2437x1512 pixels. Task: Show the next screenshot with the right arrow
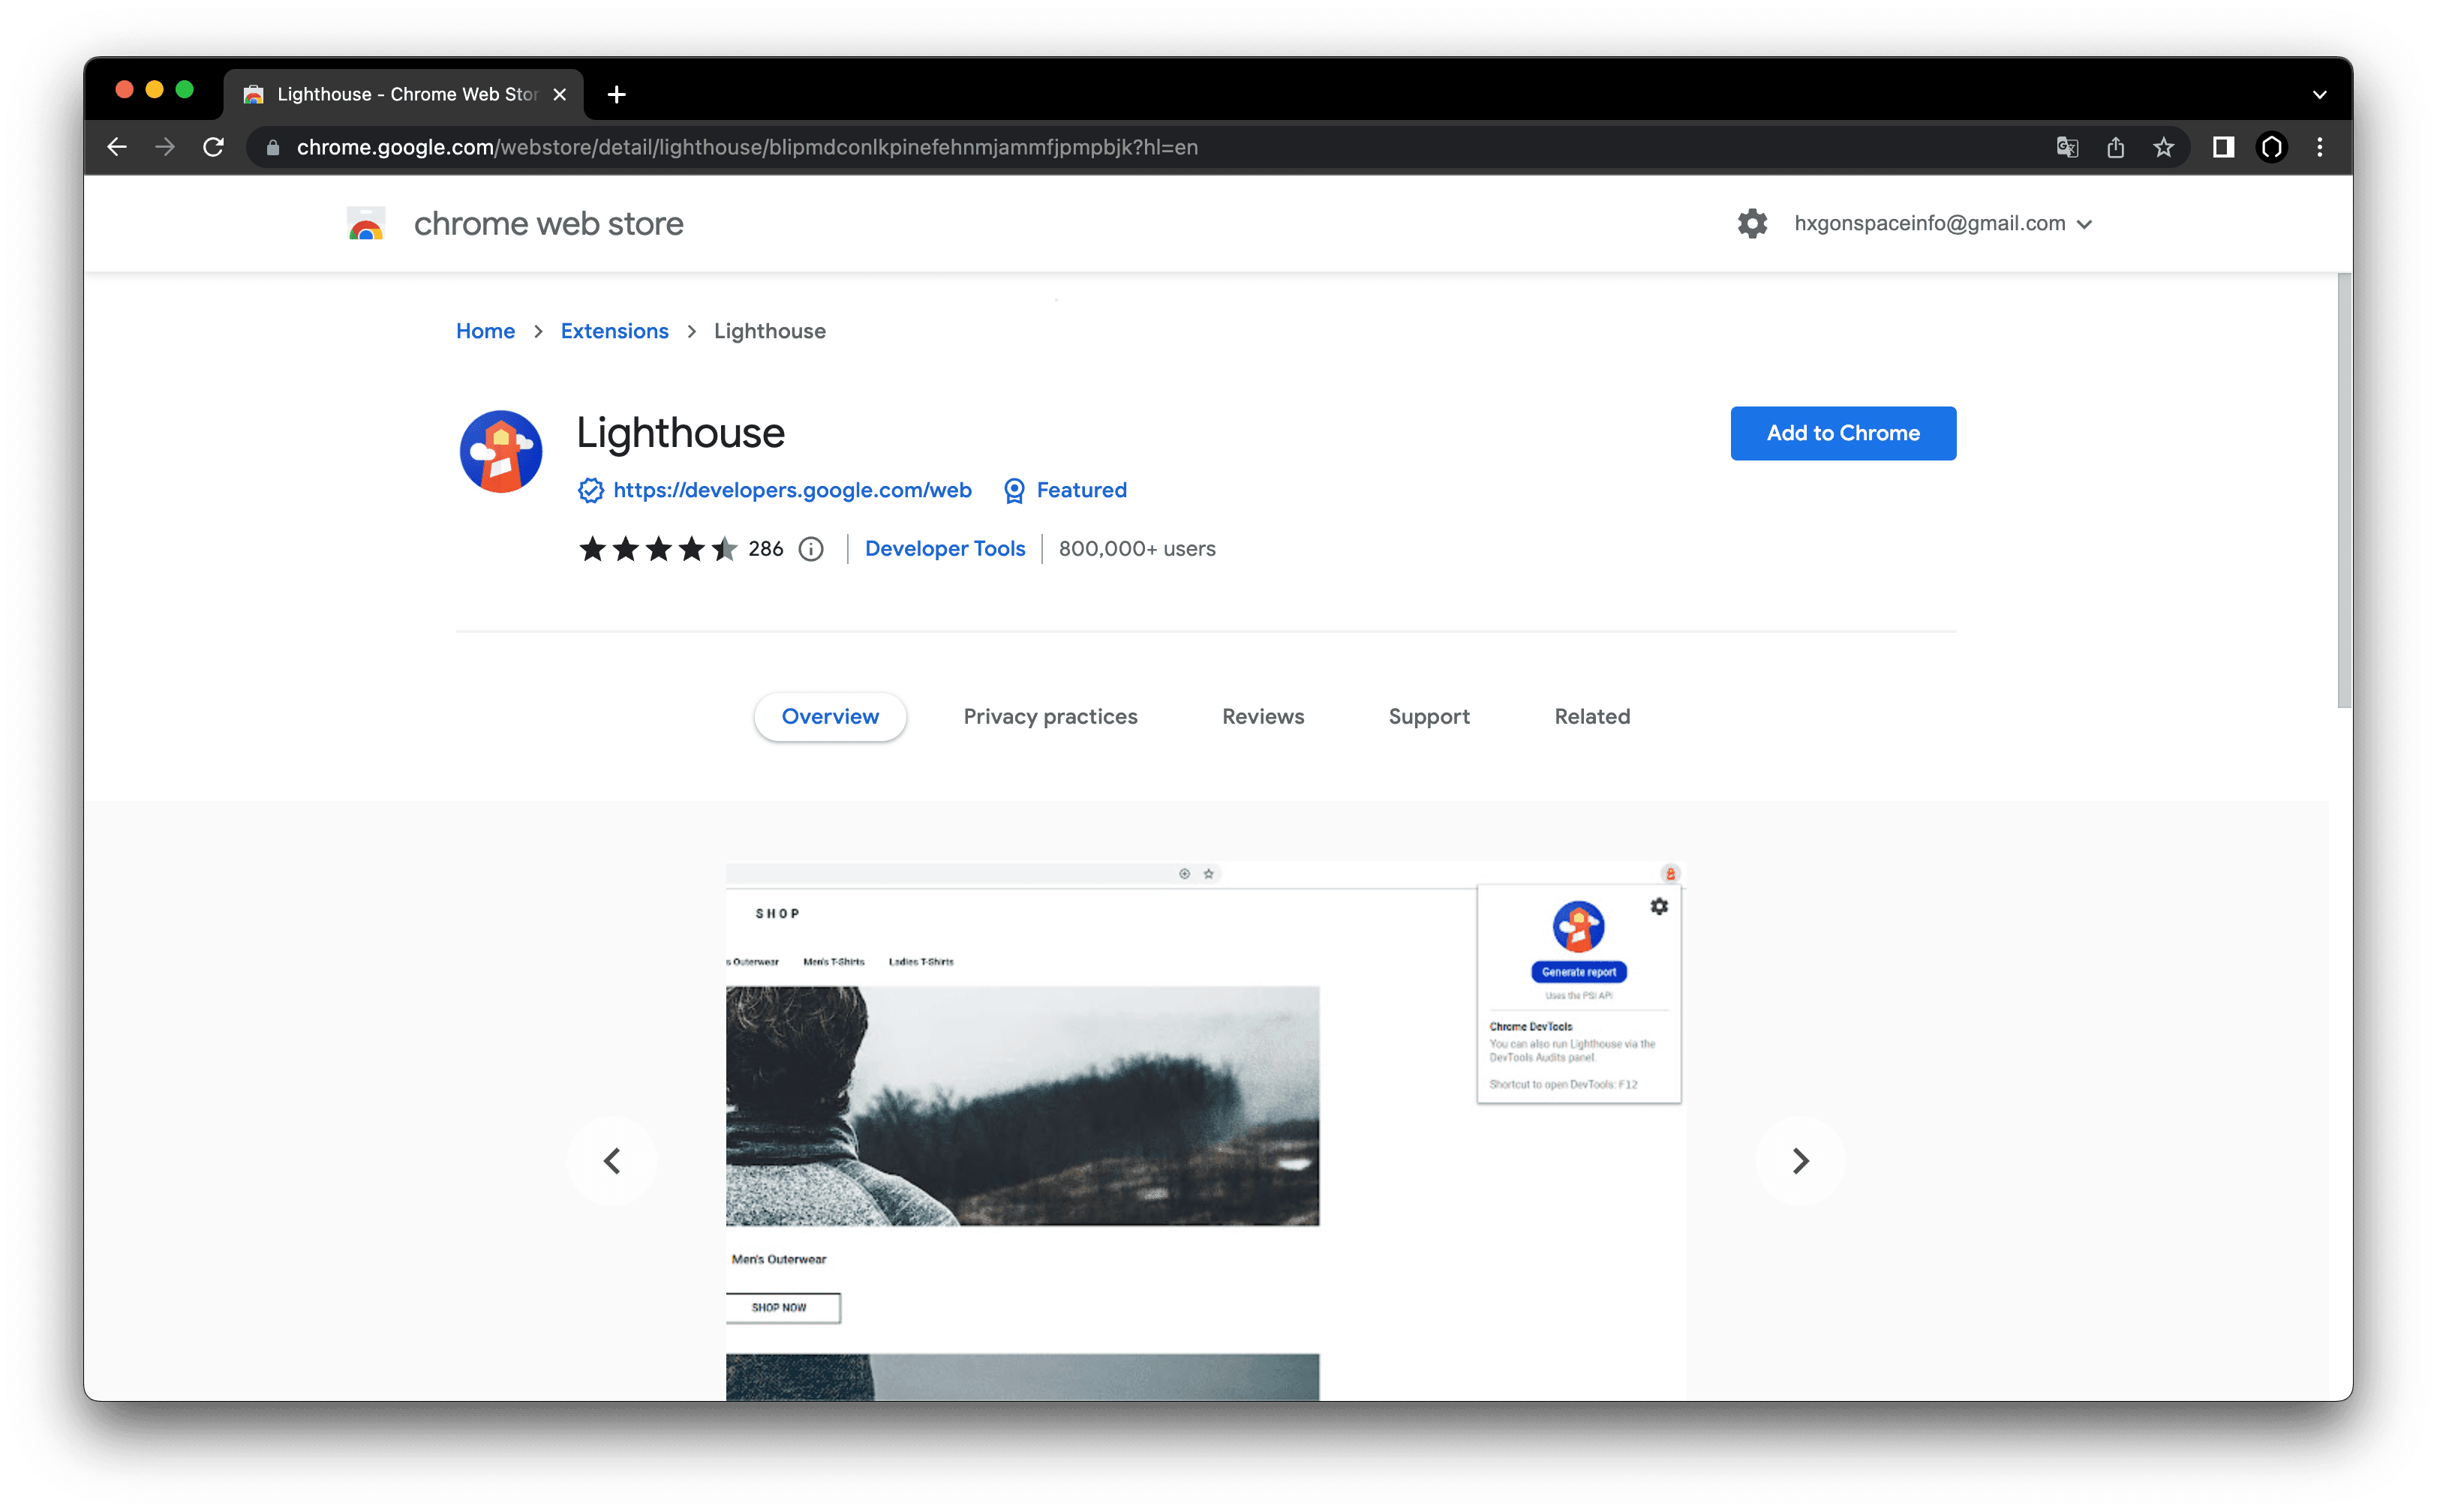coord(1800,1160)
